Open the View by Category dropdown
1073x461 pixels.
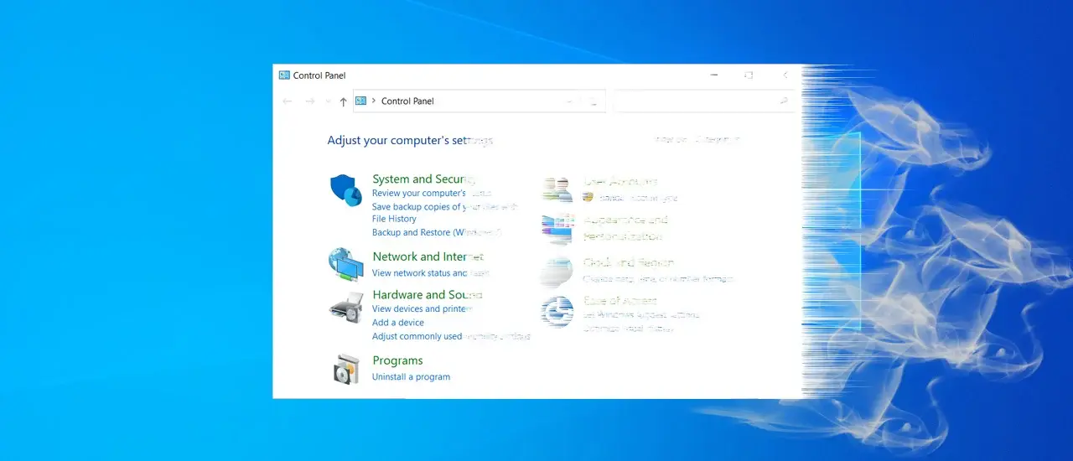tap(718, 140)
